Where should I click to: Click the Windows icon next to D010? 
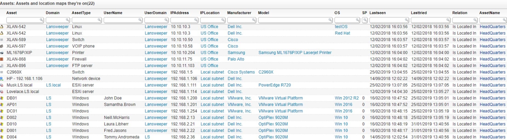point(2,124)
